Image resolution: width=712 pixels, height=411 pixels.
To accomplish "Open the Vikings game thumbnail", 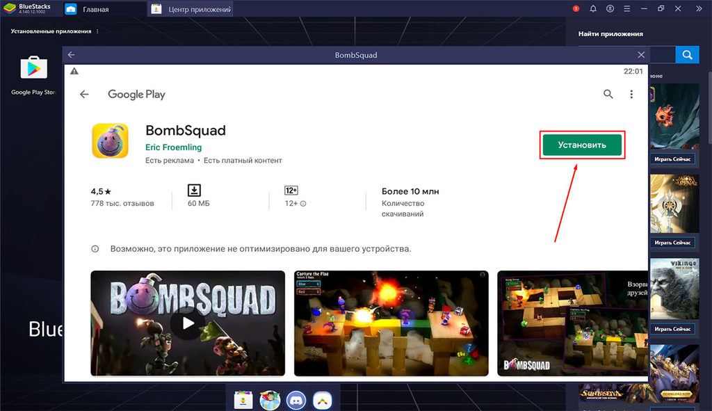I will (674, 289).
